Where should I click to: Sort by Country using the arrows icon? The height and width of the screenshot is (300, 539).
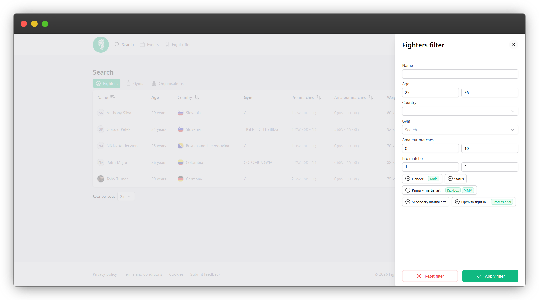click(197, 97)
